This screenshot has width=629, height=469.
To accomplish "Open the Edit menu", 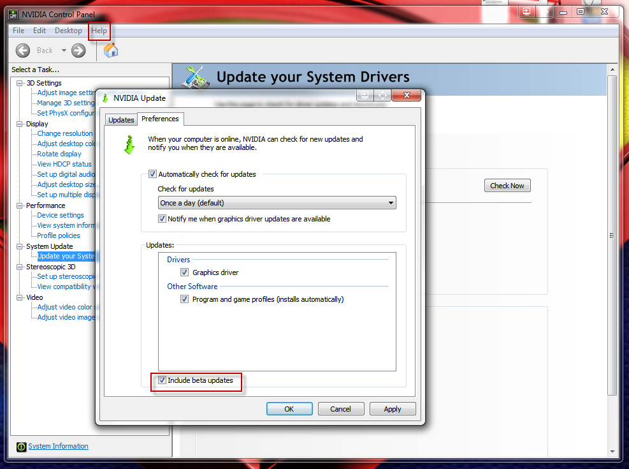I will (x=40, y=31).
